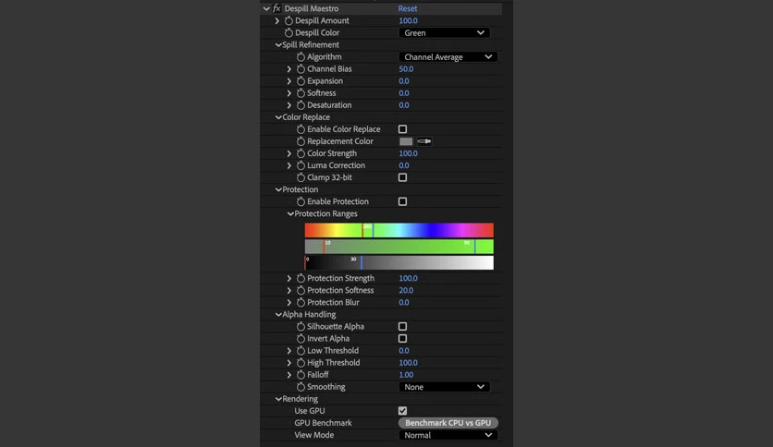
Task: Uncheck Use GPU
Action: (403, 411)
